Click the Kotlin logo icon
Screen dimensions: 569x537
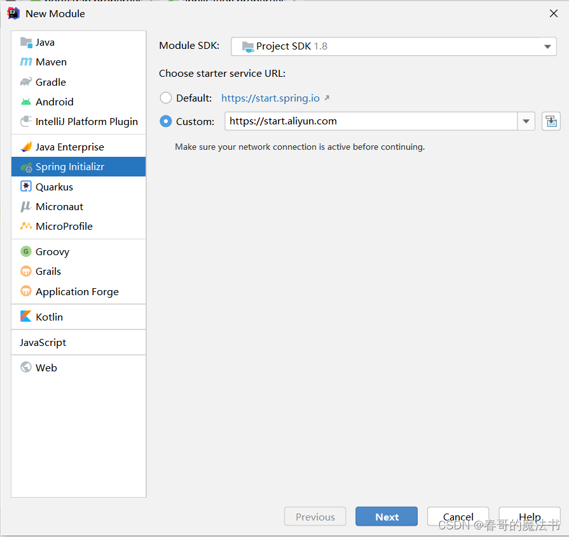click(26, 317)
